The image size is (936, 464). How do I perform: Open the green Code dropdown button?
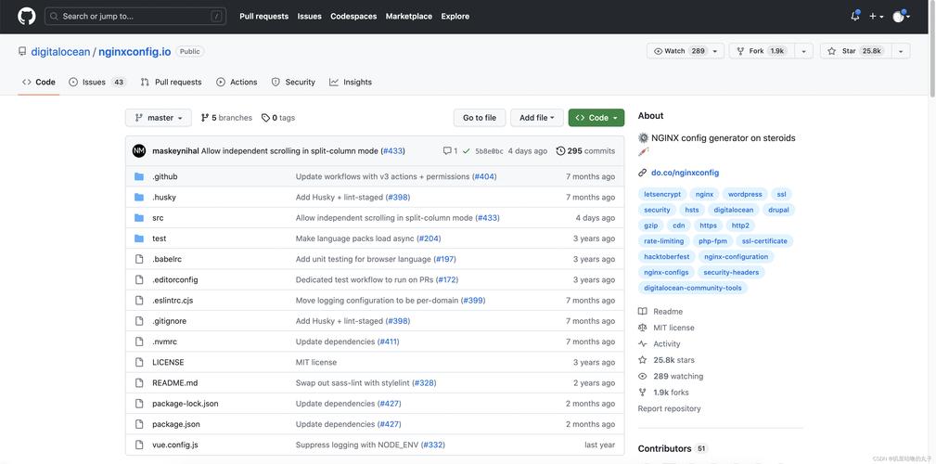[596, 118]
